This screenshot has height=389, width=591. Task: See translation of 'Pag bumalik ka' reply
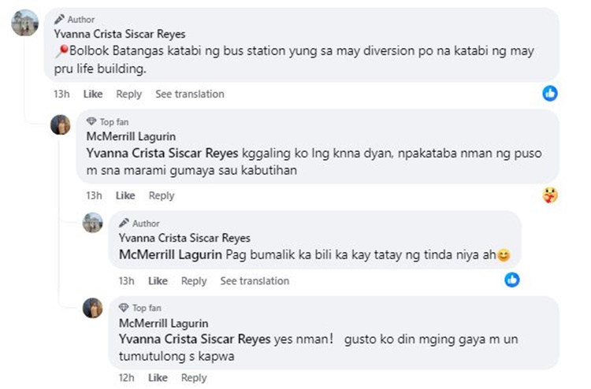[255, 280]
